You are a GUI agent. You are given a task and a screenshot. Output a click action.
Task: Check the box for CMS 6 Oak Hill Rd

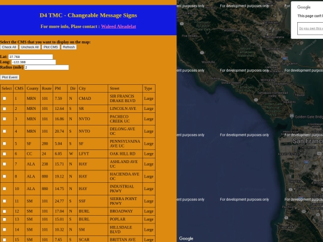coord(4,154)
